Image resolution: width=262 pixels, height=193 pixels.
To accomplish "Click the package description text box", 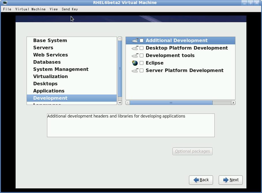I will point(131,125).
